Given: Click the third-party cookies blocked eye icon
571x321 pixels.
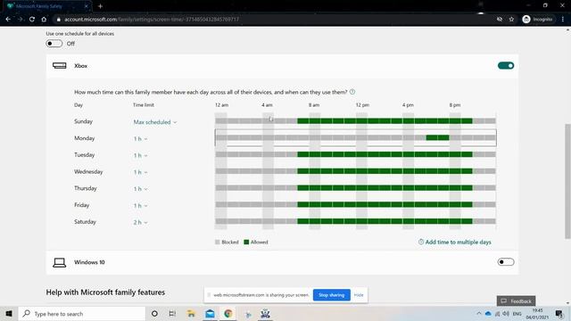Looking at the screenshot, I should 500,20.
